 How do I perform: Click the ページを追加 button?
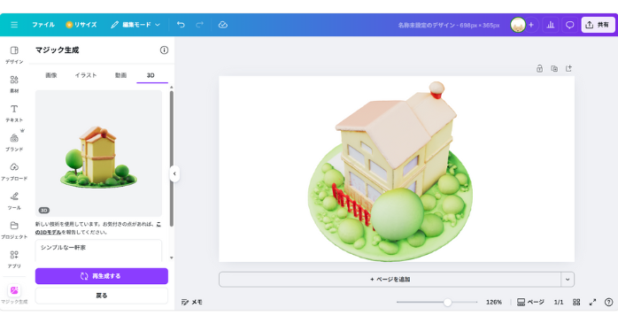coord(390,280)
